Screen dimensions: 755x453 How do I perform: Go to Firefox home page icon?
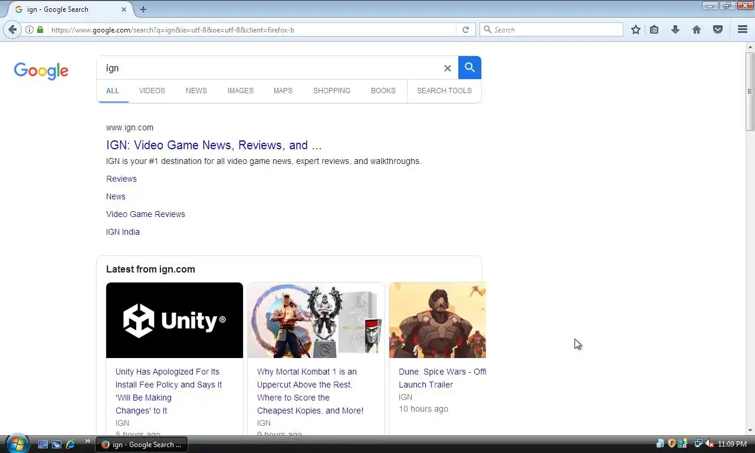tap(697, 29)
